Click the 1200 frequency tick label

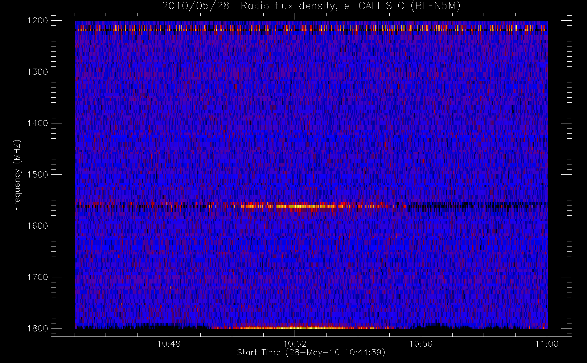coord(38,21)
